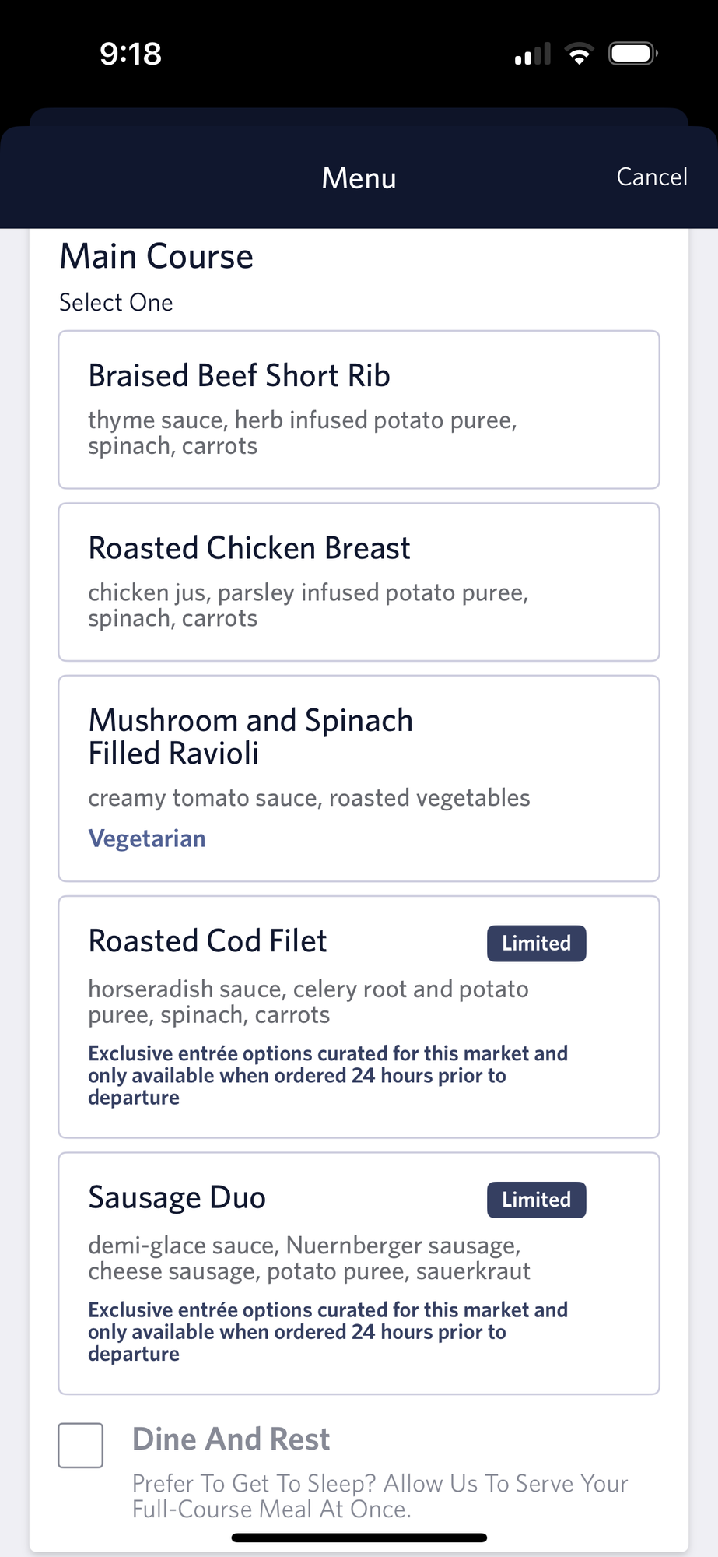Viewport: 718px width, 1557px height.
Task: Tap the 9:18 clock in status bar
Action: coord(131,54)
